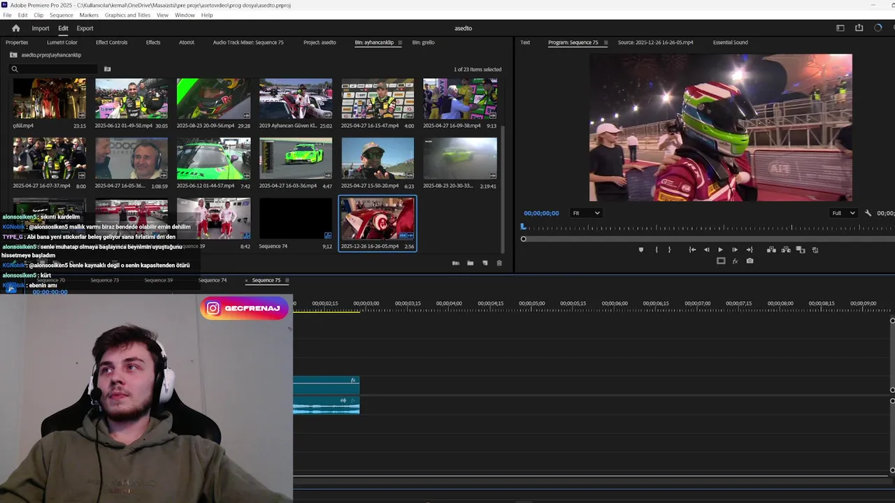Click Create new search bin icon
This screenshot has height=503, width=895.
tap(107, 69)
